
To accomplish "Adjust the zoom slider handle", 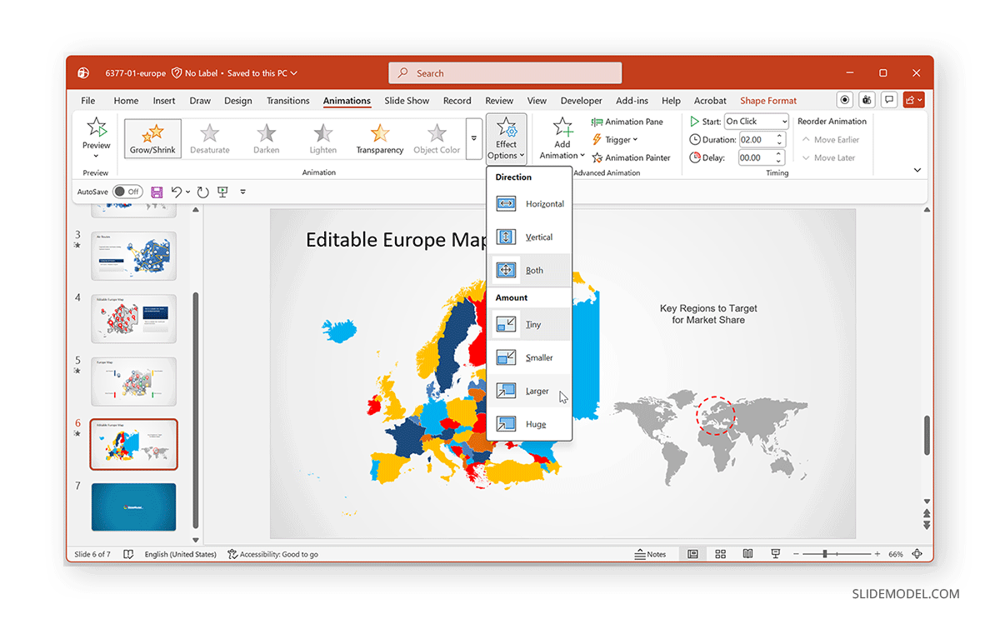I will 826,554.
